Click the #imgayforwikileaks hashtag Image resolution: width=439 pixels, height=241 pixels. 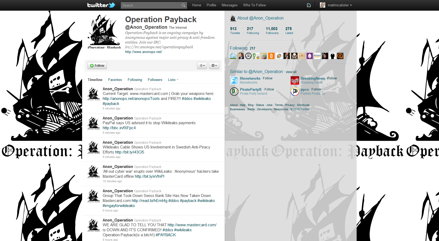[119, 206]
